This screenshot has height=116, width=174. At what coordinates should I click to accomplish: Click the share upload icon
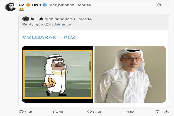click(166, 112)
